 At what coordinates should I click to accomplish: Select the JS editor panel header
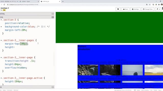point(27,87)
